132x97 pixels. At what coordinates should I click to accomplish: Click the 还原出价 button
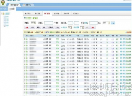click(51, 28)
